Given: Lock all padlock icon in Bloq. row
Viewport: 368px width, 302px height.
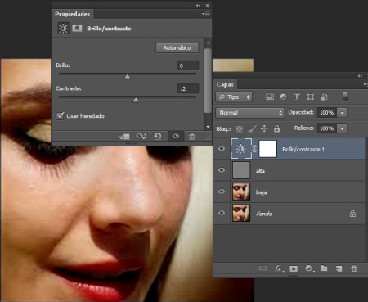Looking at the screenshot, I should (x=276, y=128).
